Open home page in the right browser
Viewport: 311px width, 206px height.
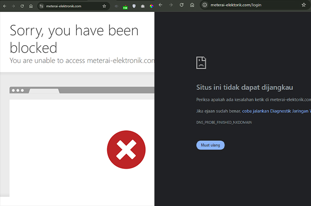192,5
